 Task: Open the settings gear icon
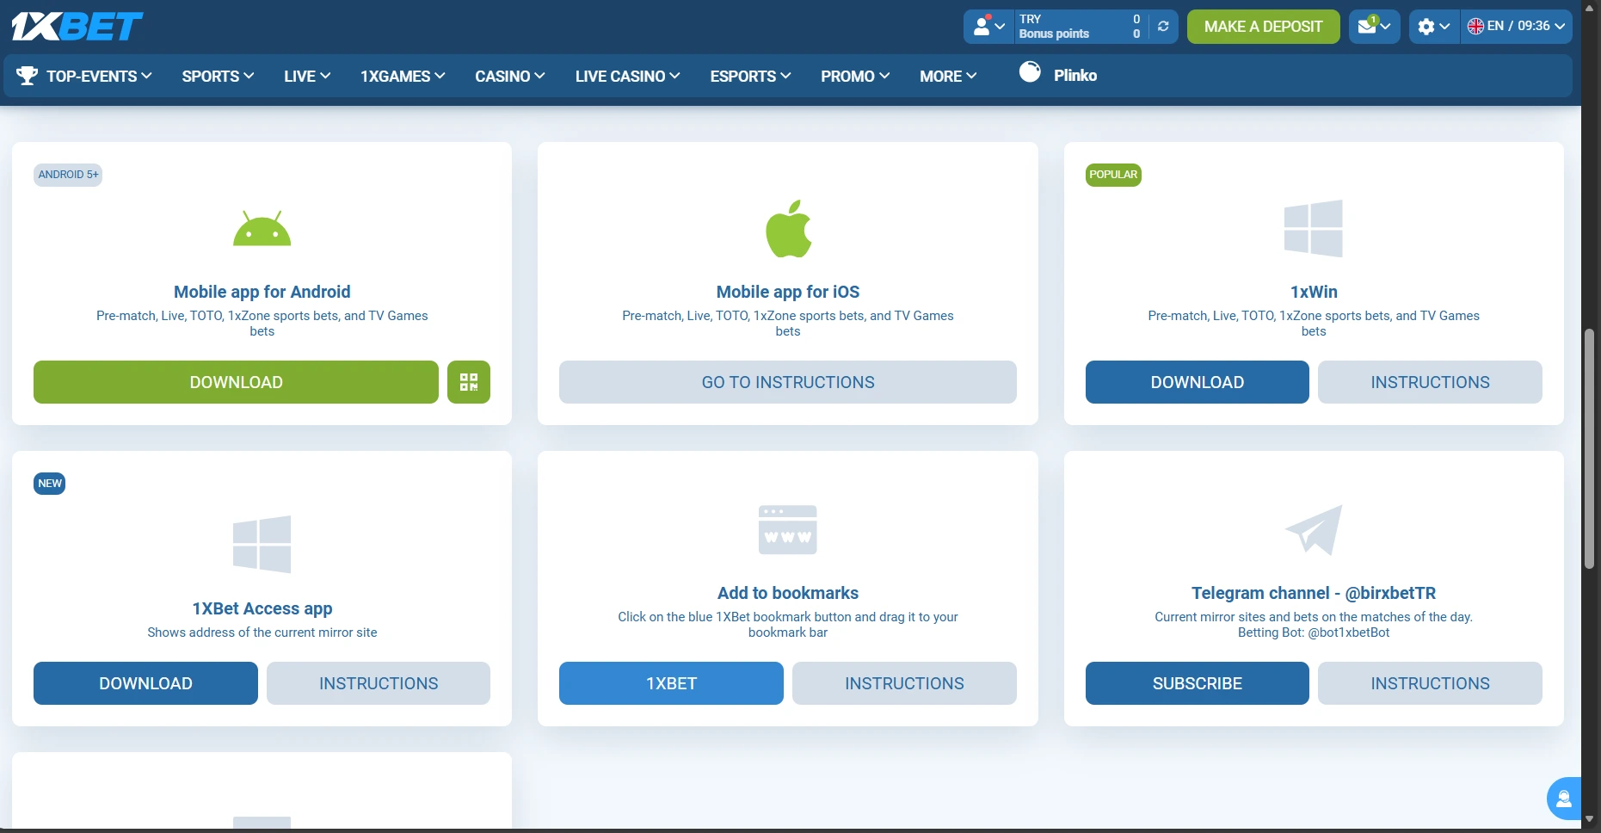[x=1428, y=27]
